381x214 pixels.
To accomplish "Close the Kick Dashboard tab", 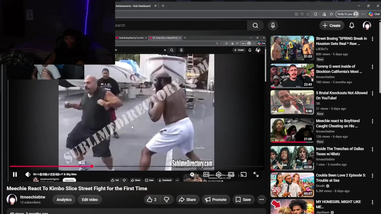I will click(x=155, y=6).
